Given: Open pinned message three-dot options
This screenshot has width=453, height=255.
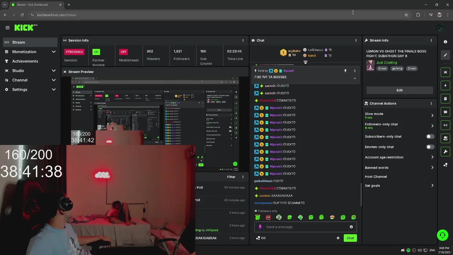Looking at the screenshot, I should pos(355,71).
